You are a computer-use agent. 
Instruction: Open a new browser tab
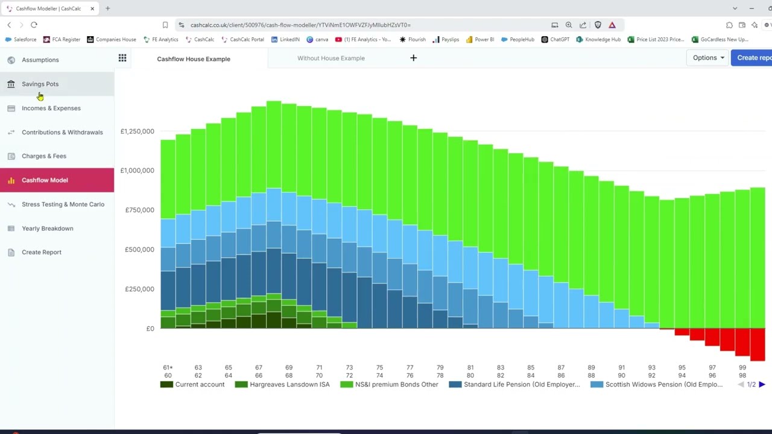[107, 8]
